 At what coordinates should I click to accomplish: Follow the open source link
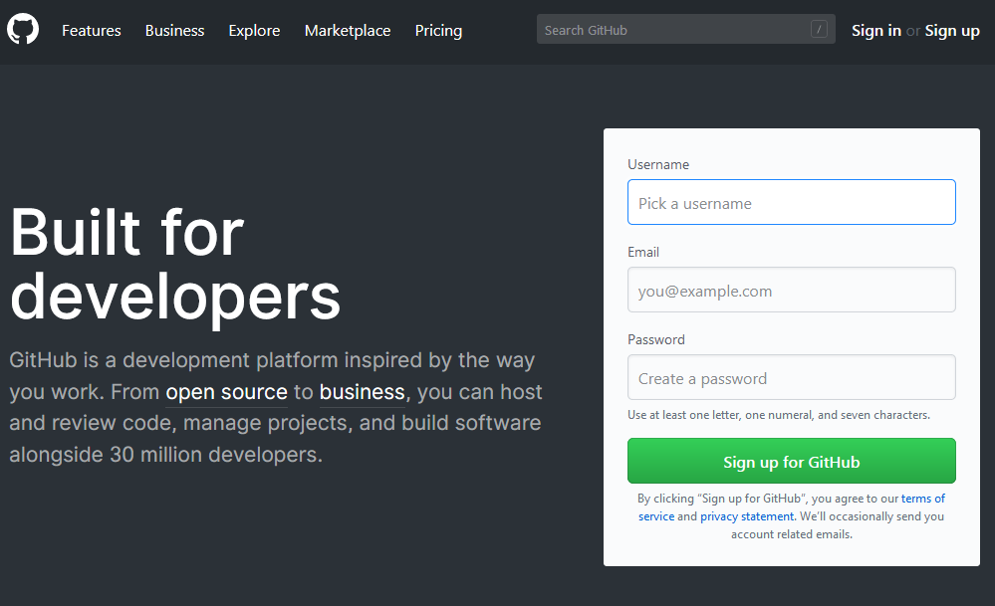click(226, 392)
